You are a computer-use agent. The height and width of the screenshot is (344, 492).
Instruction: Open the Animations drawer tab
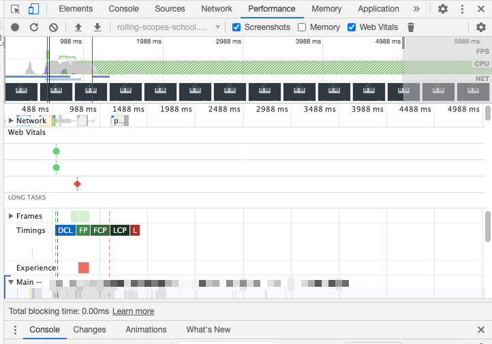pyautogui.click(x=146, y=330)
